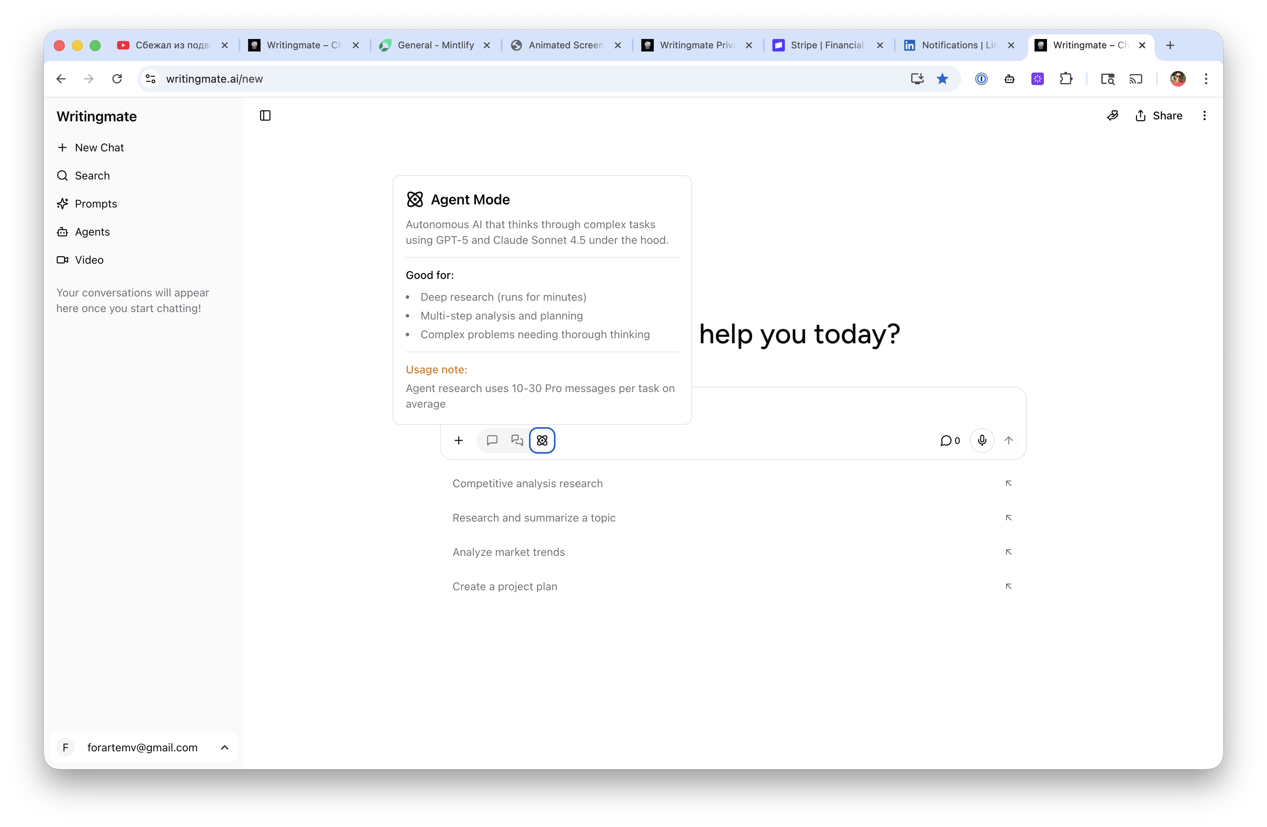View site information icon in address bar
1267x827 pixels.
(x=151, y=79)
